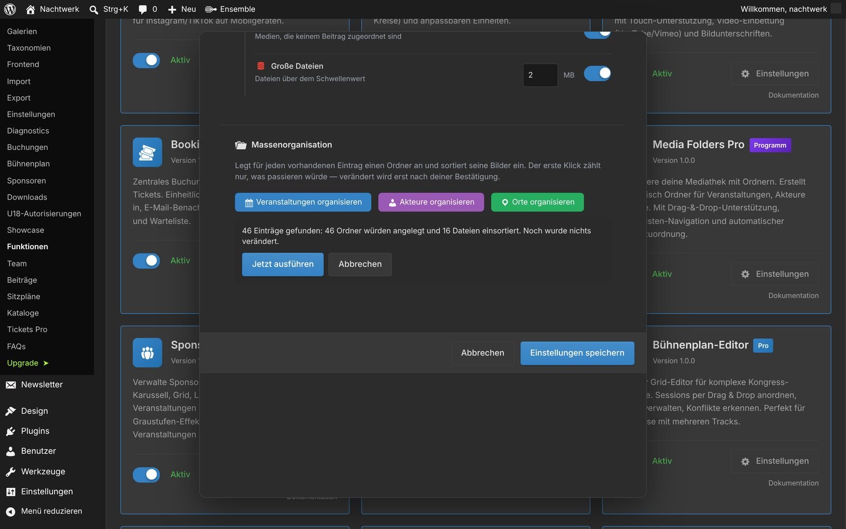Open Bühnenplan-Editor Einstellungen
This screenshot has width=846, height=529.
pos(775,461)
